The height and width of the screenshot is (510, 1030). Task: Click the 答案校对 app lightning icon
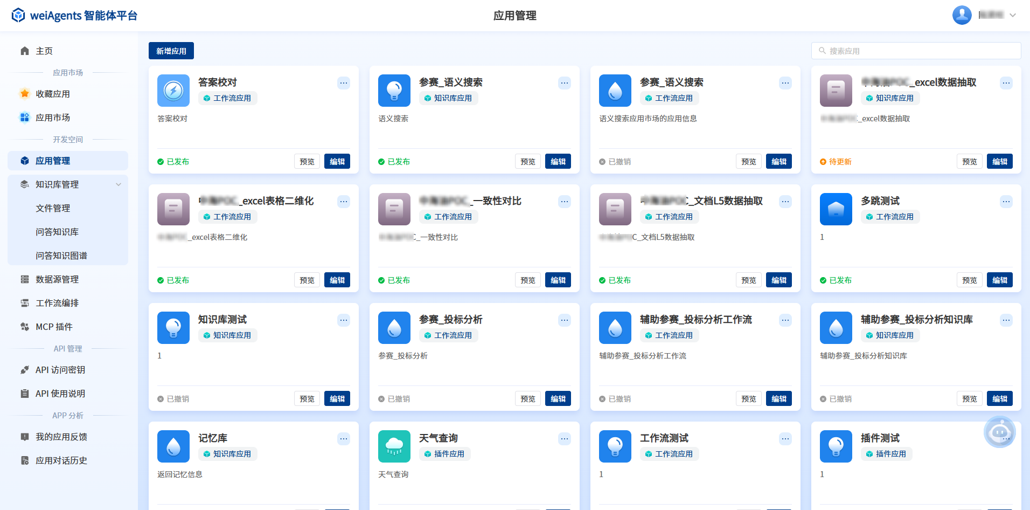[x=173, y=91]
